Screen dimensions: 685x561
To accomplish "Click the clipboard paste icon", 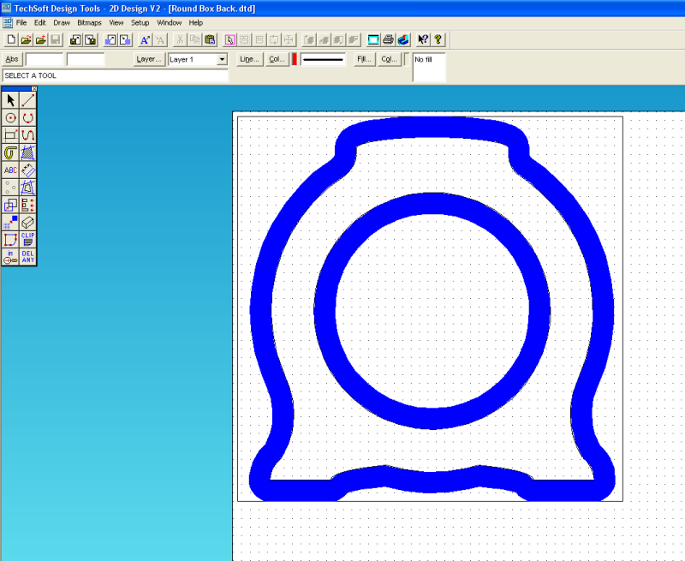I will point(210,39).
